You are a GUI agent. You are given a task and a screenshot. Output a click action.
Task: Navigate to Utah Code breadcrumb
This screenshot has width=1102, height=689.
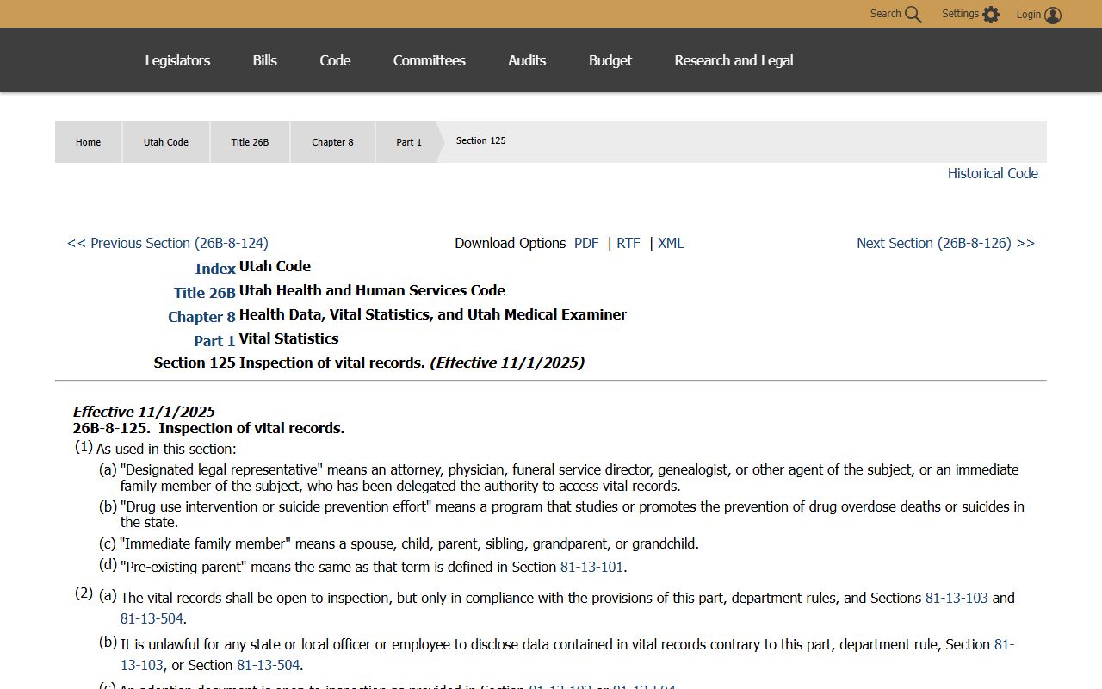pos(166,142)
